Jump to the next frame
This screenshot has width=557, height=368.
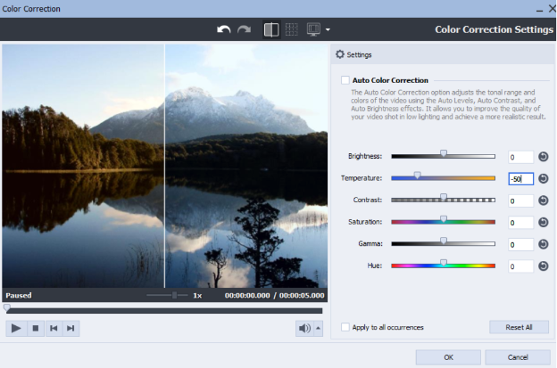click(x=71, y=328)
